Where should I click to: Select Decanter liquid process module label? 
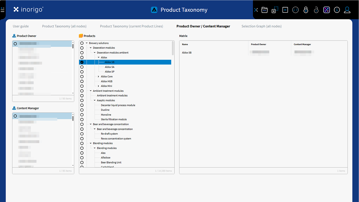click(x=118, y=105)
